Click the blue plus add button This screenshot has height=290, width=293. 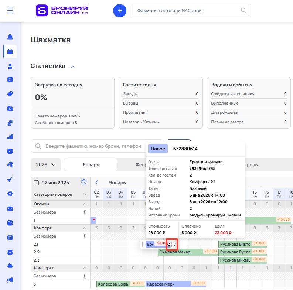(119, 11)
